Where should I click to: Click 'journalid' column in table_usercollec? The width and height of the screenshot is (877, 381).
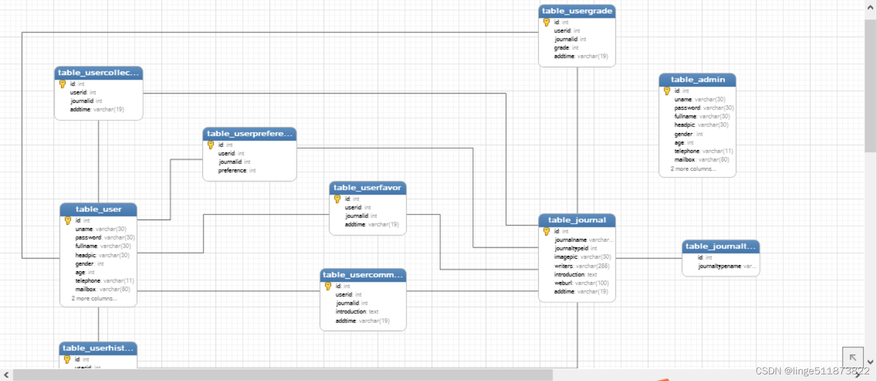click(86, 101)
